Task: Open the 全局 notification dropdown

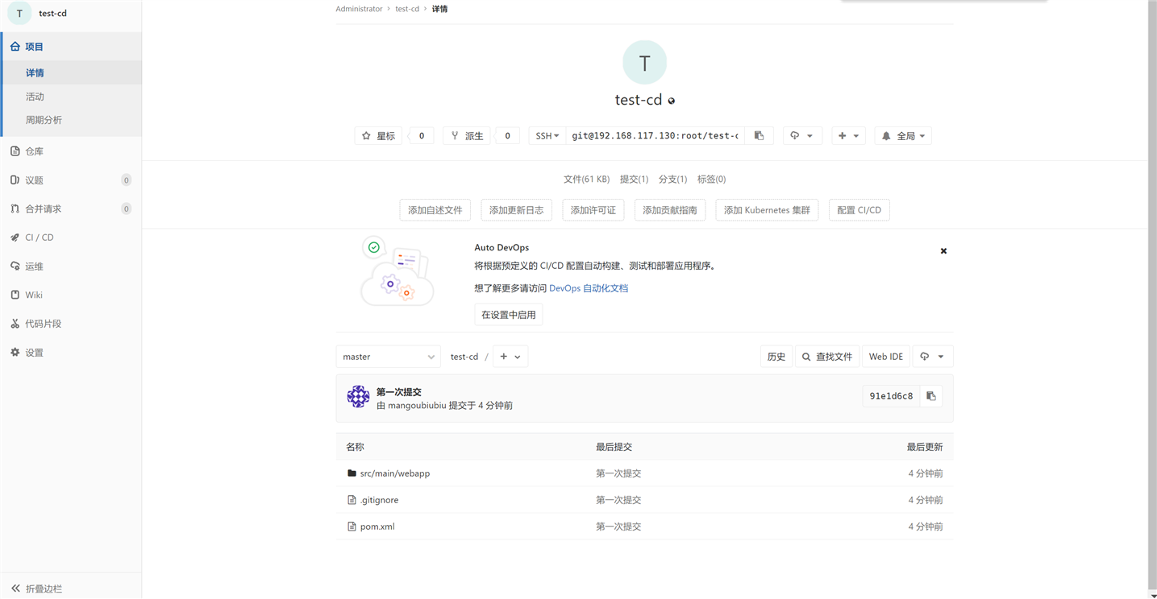Action: coord(902,135)
